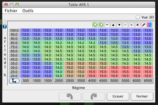Click cell at 35.0 load, 1500 RPM
Image resolution: width=158 pixels, height=105 pixels.
coord(48,64)
